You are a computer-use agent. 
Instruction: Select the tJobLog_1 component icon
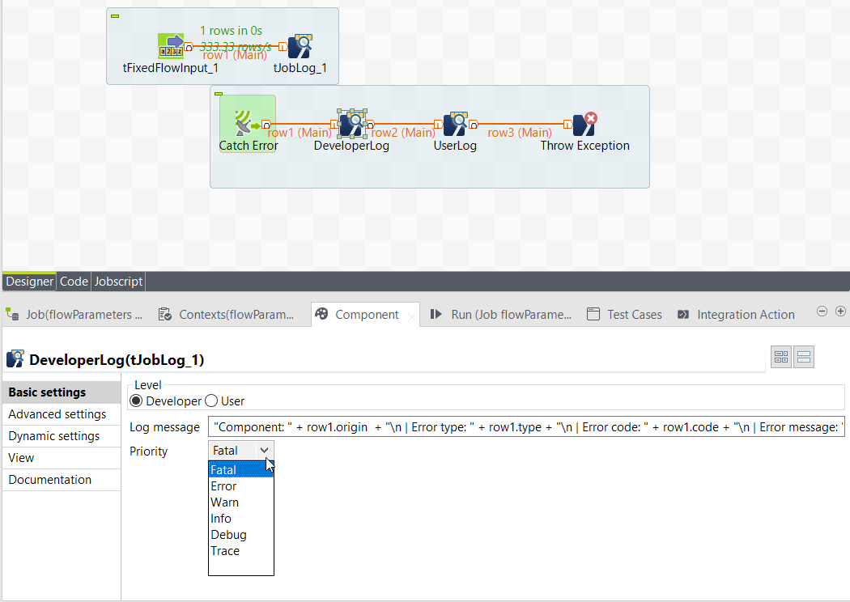pyautogui.click(x=300, y=46)
